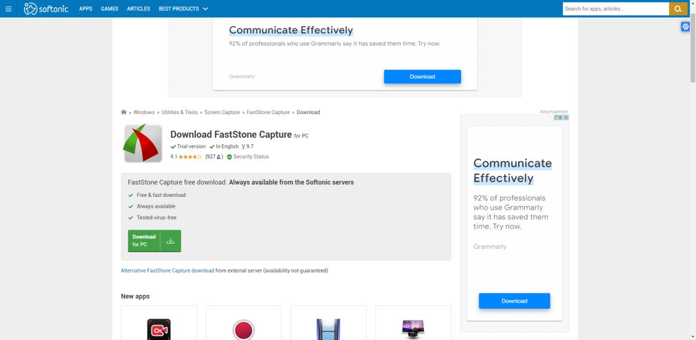Expand the Best Products dropdown
The width and height of the screenshot is (696, 340).
[x=183, y=9]
